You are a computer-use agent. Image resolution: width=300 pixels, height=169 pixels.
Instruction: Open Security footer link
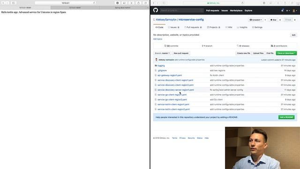191,138
